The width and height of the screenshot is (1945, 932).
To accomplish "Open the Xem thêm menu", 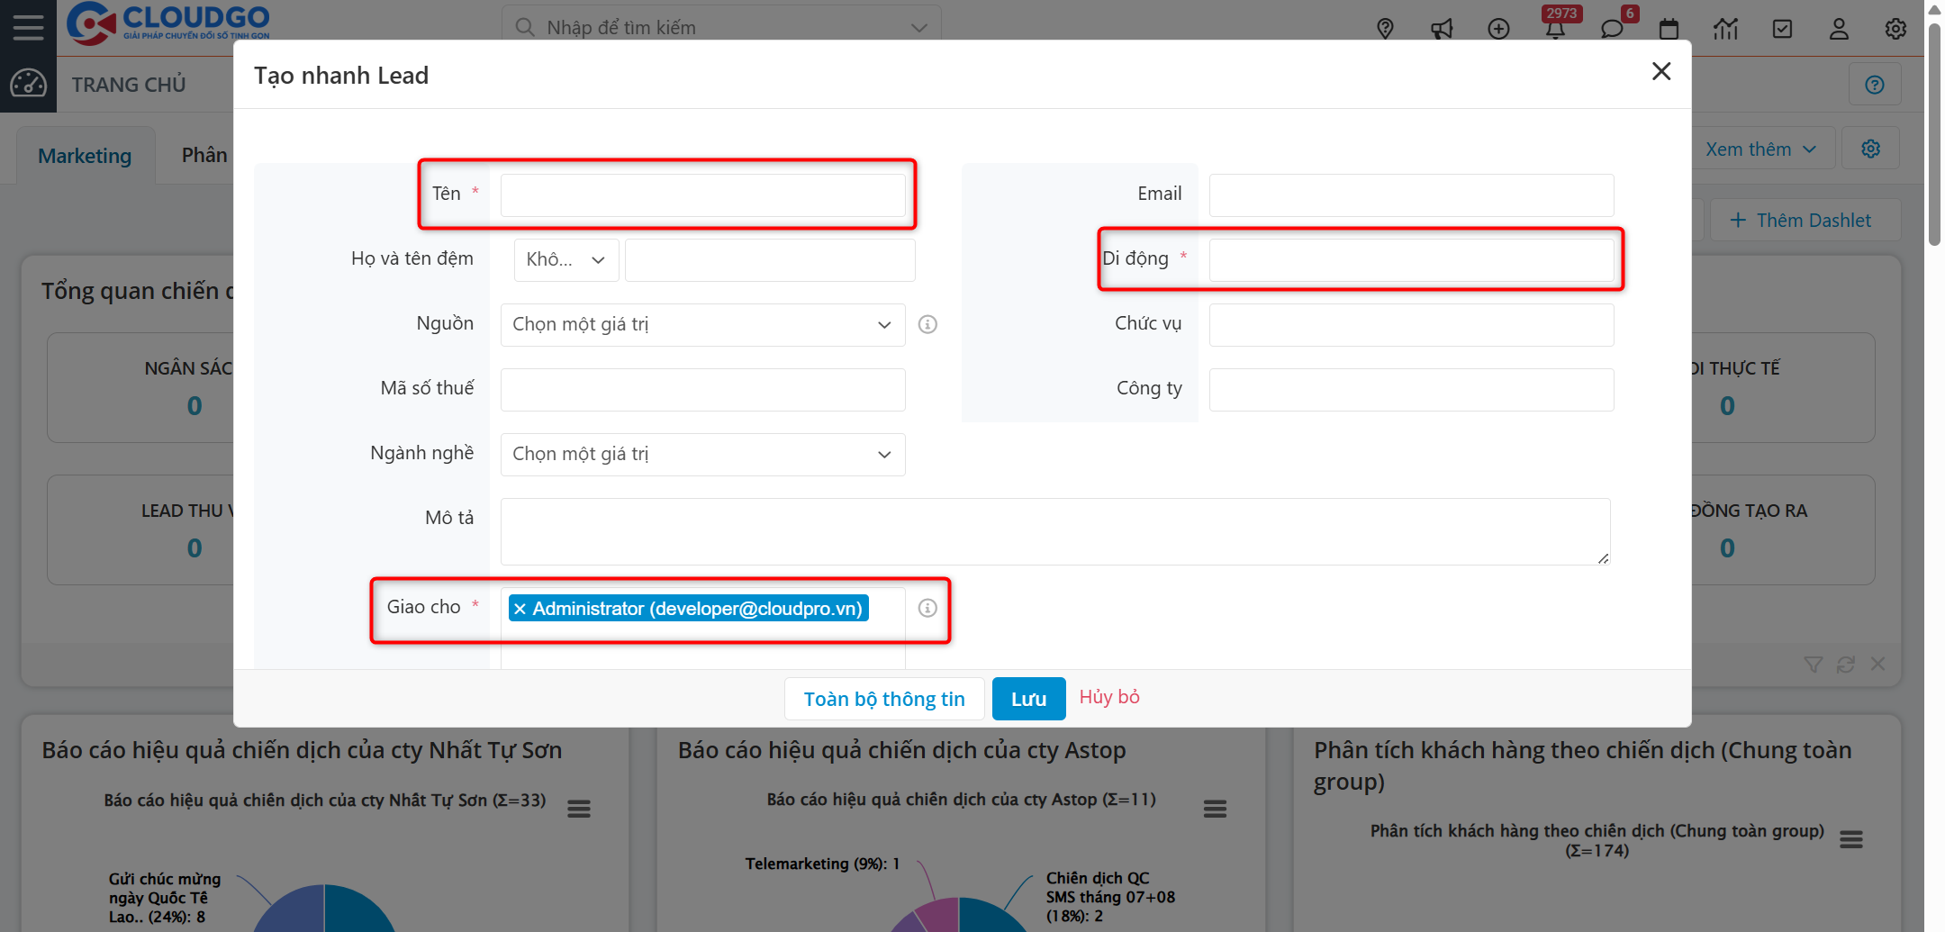I will (1760, 149).
